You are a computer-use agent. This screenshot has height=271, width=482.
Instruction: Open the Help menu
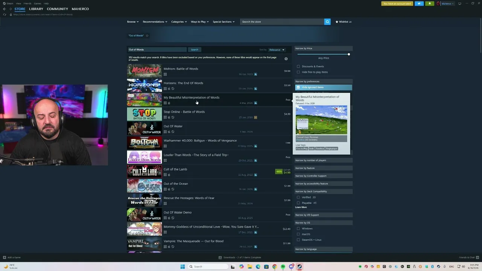coord(46,3)
